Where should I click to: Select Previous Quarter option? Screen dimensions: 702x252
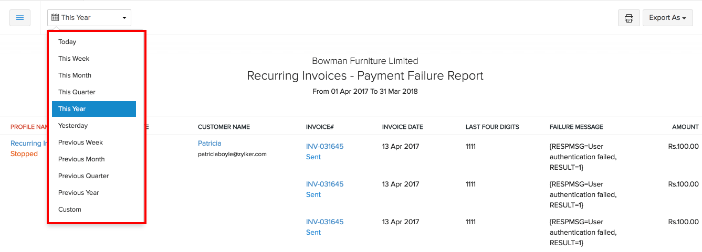click(83, 176)
